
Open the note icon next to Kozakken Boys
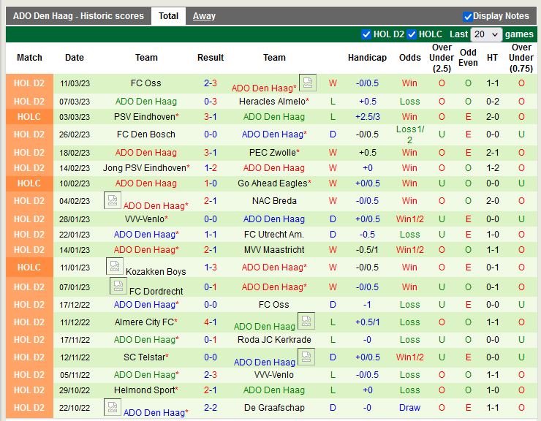pyautogui.click(x=115, y=266)
